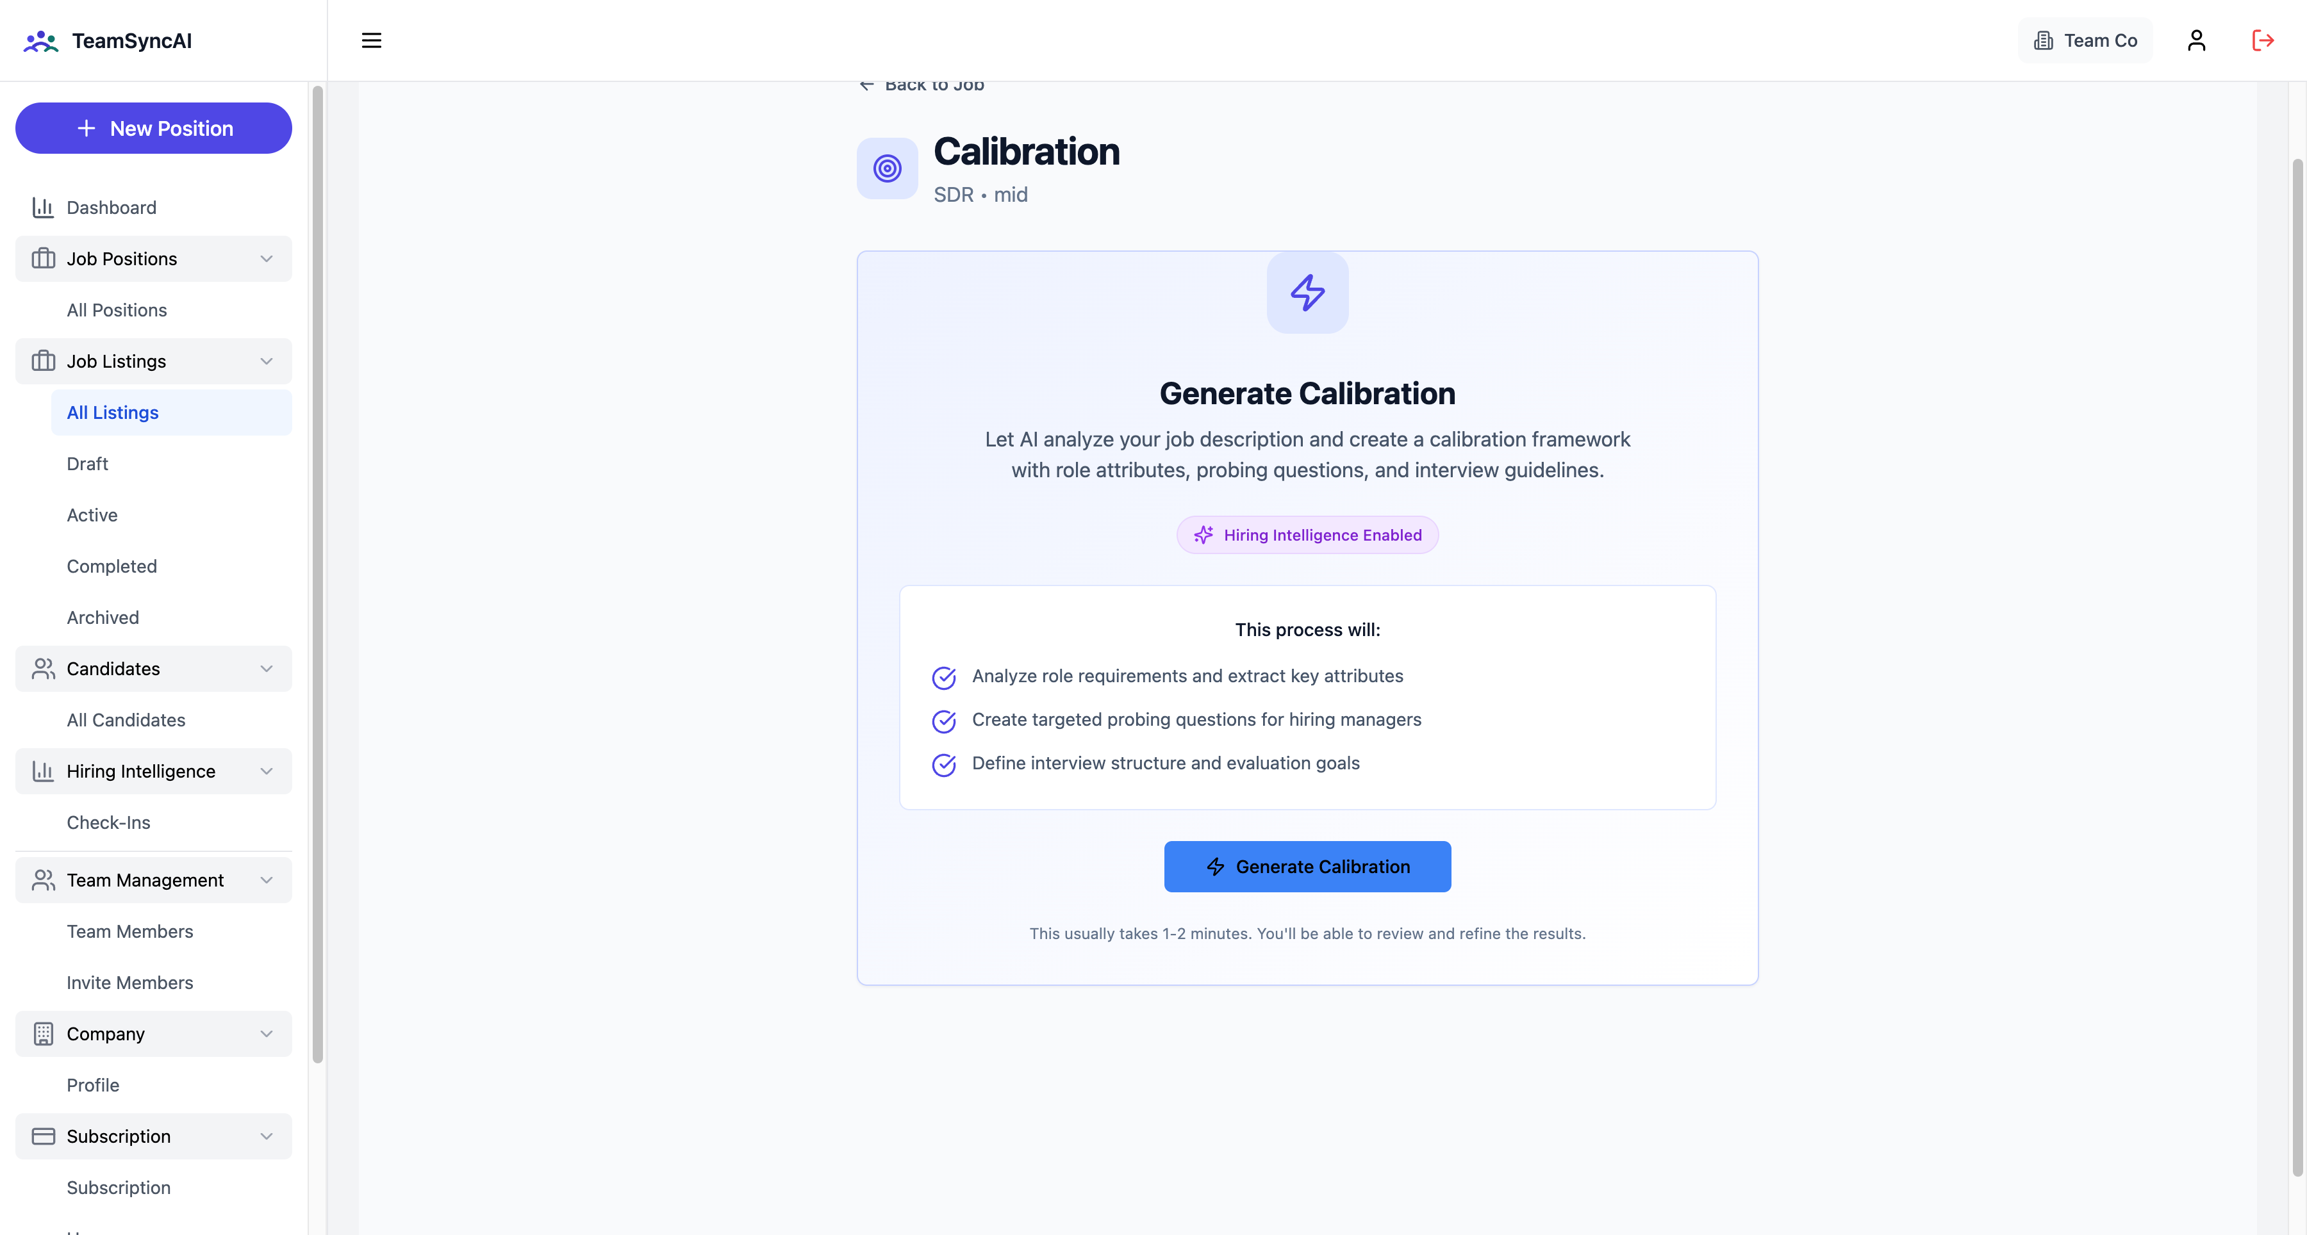The width and height of the screenshot is (2307, 1235).
Task: Click the Team Co building icon
Action: [x=2043, y=40]
